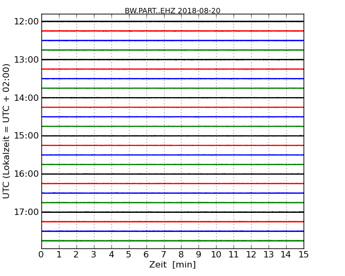Select the 17:00 tick label on y-axis
This screenshot has height=276, width=345.
(x=26, y=212)
